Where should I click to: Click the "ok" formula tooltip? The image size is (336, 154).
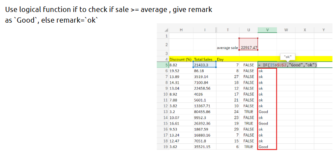pos(288,57)
